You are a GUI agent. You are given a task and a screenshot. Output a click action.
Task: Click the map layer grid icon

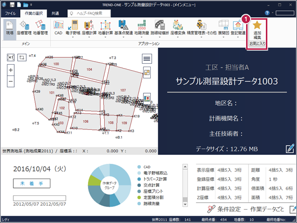pyautogui.click(x=147, y=73)
